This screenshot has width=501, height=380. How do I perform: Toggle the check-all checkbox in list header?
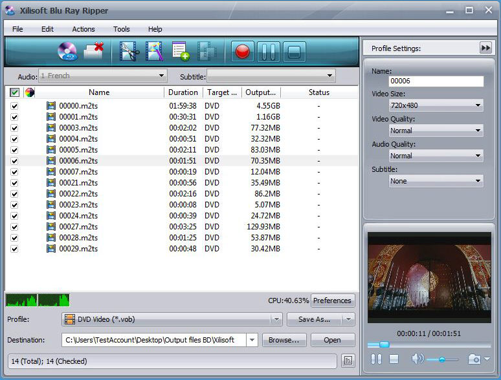(14, 92)
